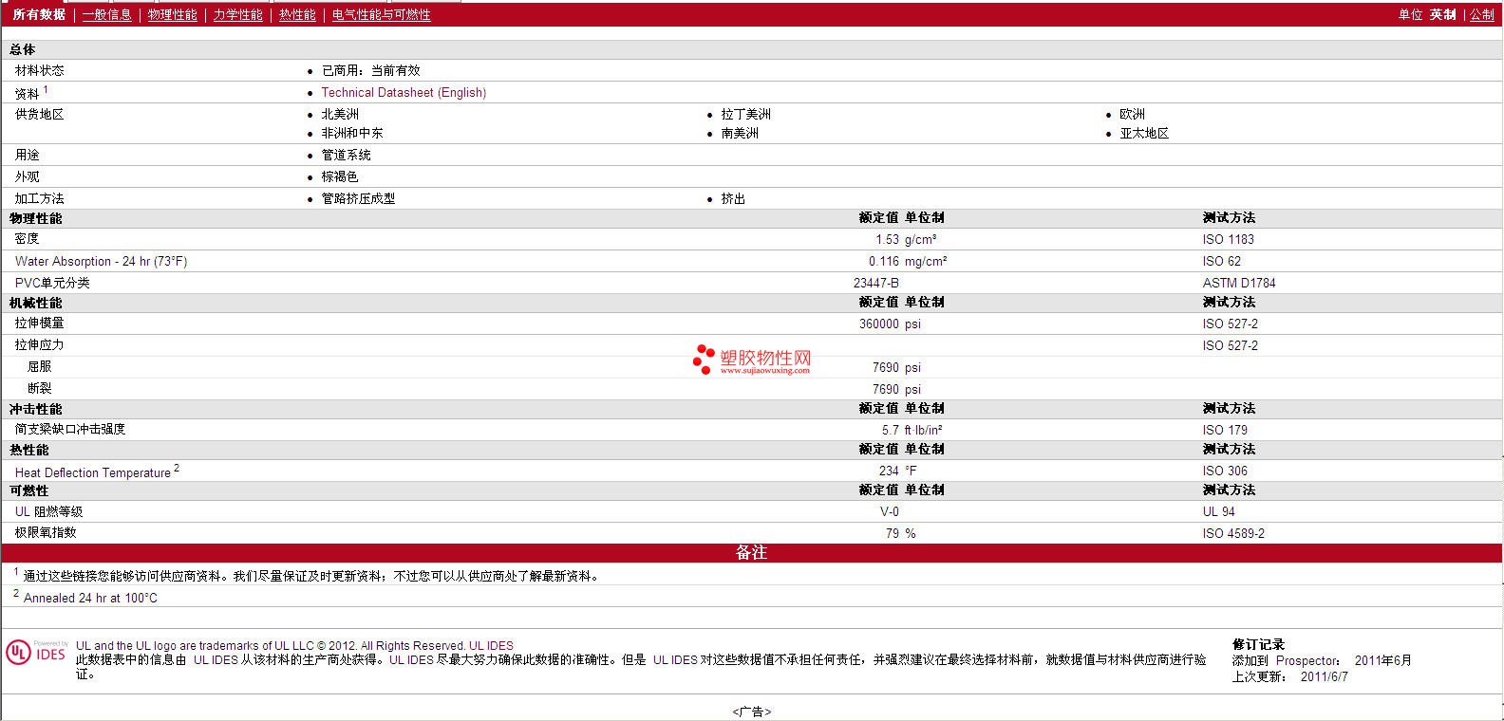The height and width of the screenshot is (721, 1504).
Task: Click the 亚太地区 region entry
Action: point(1144,133)
